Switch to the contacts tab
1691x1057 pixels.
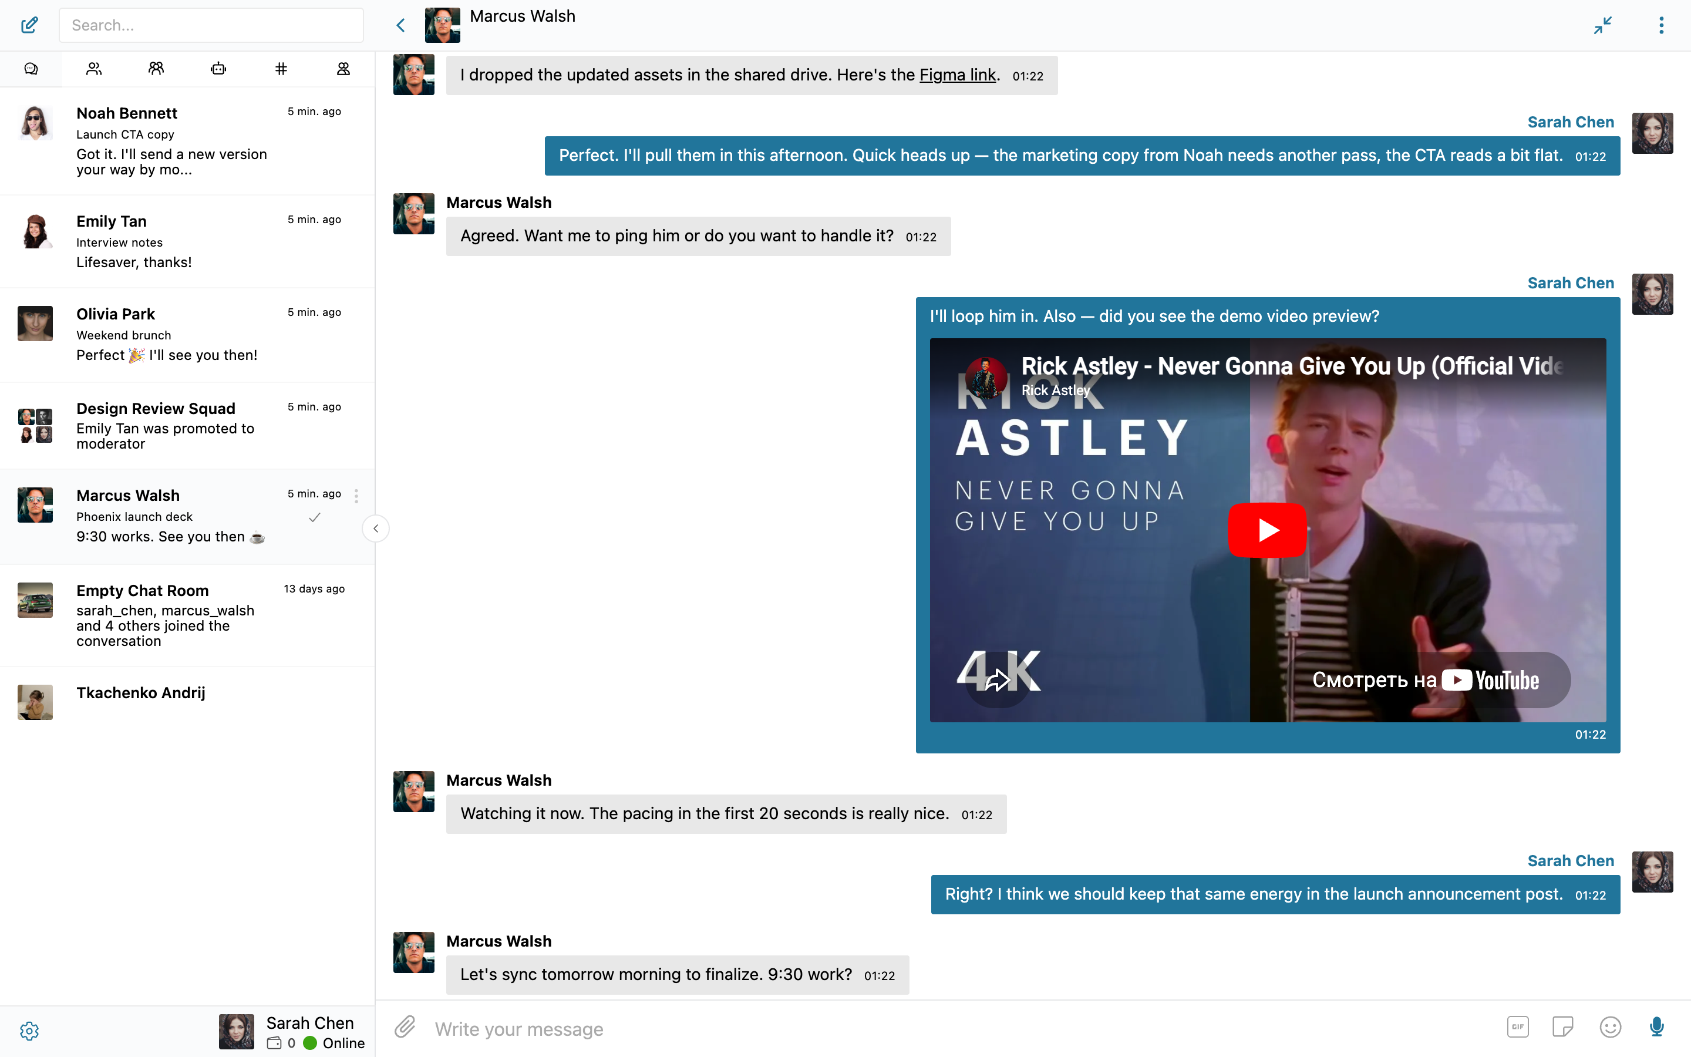93,69
